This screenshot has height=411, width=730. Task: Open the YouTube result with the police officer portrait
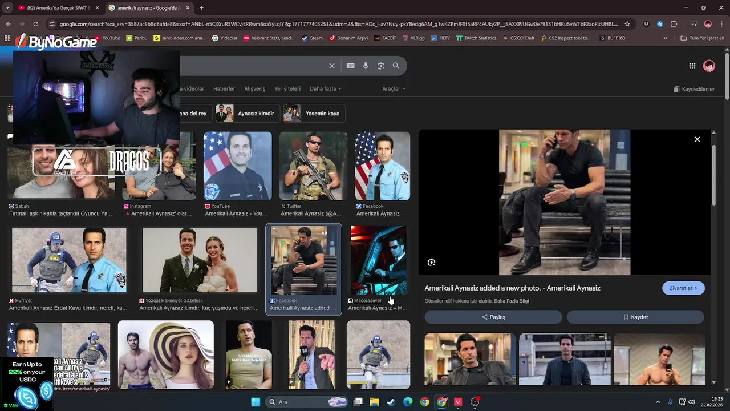pos(238,166)
